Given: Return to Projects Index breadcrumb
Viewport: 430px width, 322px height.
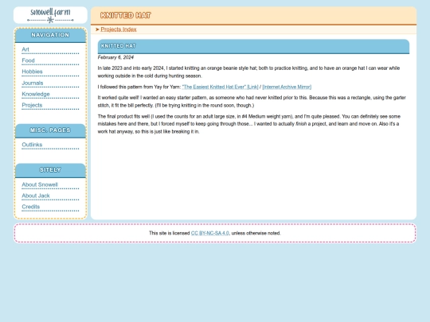Looking at the screenshot, I should (119, 29).
